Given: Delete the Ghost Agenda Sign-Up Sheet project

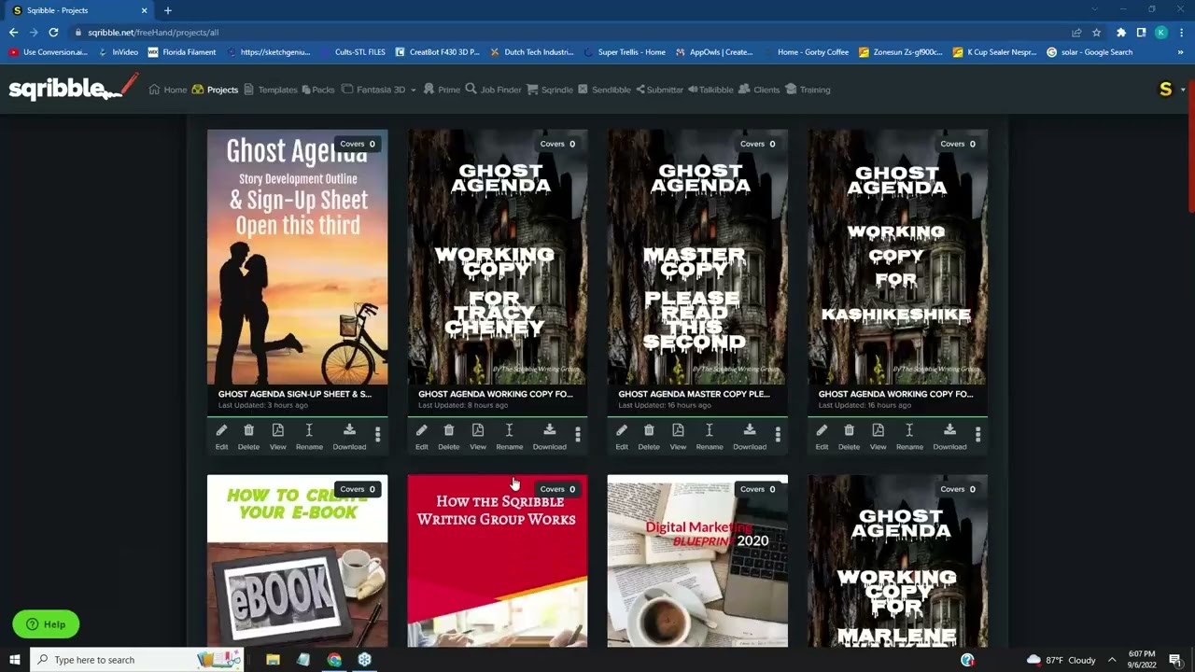Looking at the screenshot, I should (x=248, y=436).
